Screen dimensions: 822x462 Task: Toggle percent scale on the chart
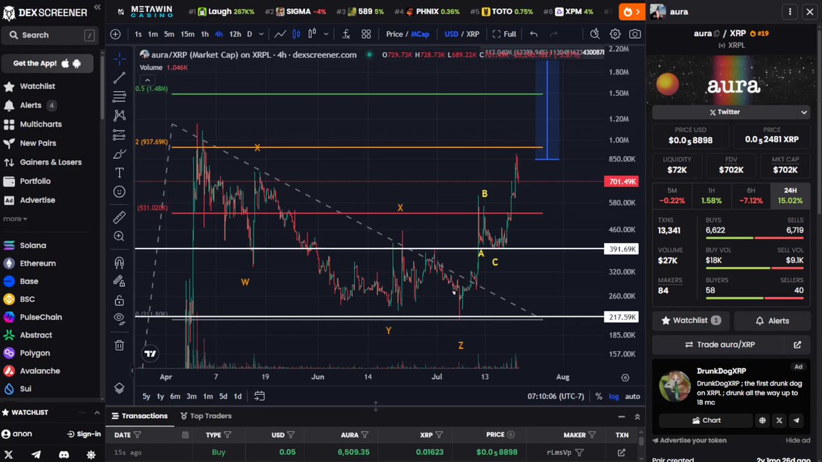click(x=599, y=396)
